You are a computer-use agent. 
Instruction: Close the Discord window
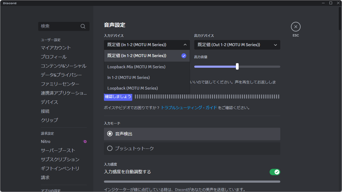[x=338, y=3]
